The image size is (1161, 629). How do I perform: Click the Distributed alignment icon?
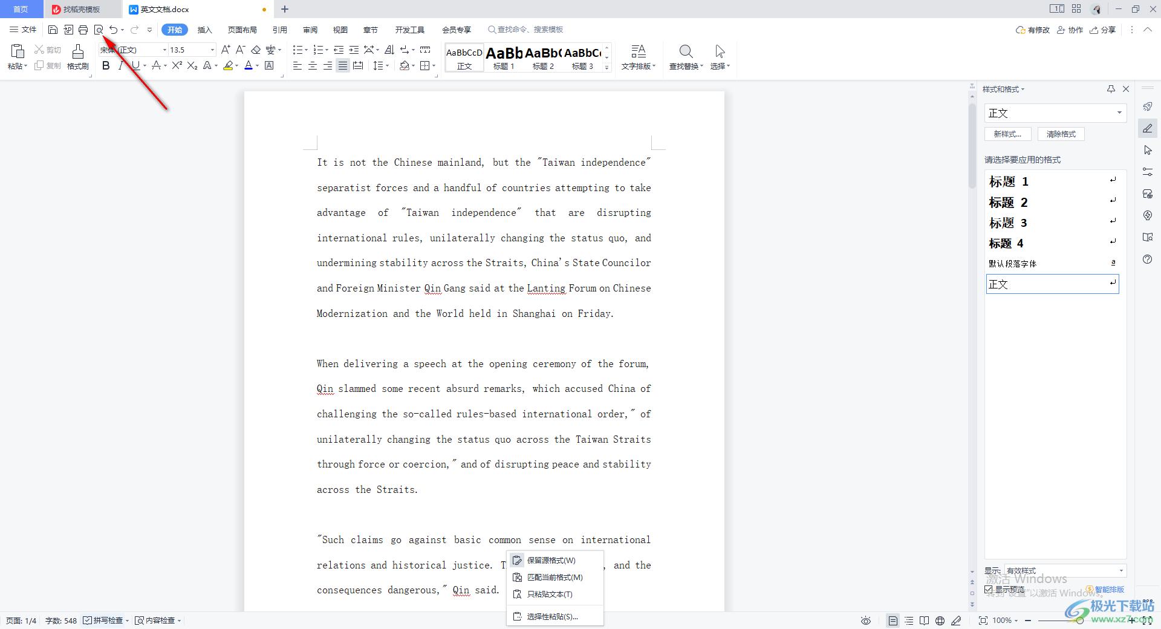tap(358, 65)
